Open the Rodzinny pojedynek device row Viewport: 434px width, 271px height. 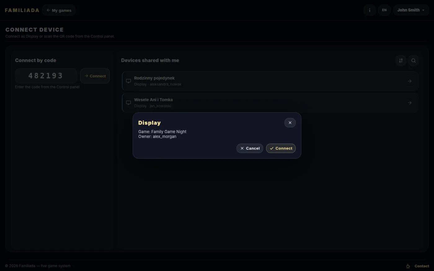click(x=270, y=81)
